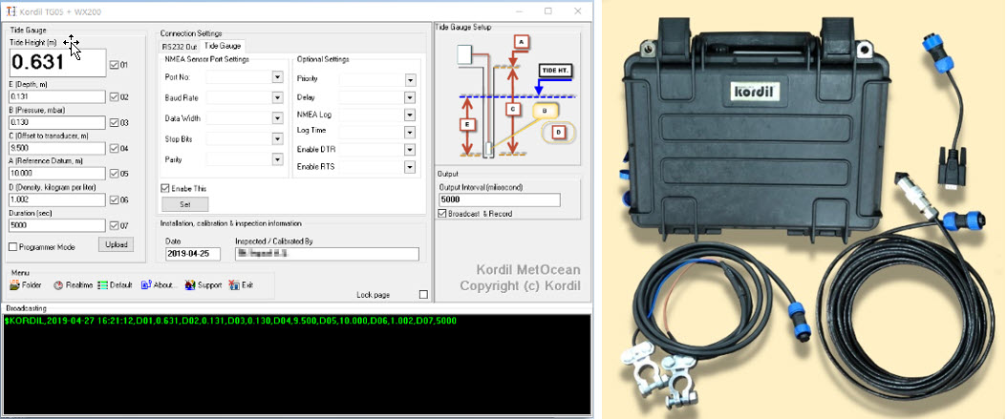Screen dimensions: 1007x419
Task: Open the Log Time dropdown
Action: coord(411,132)
